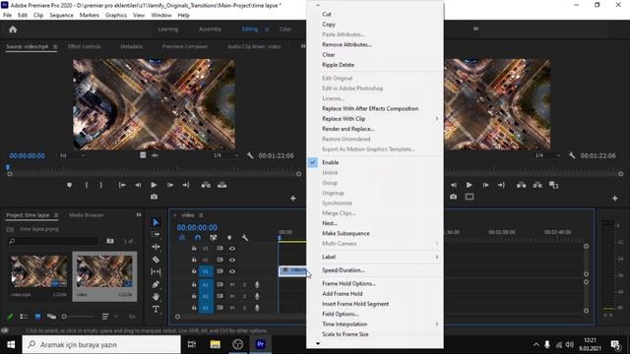Click the Overwrite button in Source Monitor
This screenshot has width=630, height=354.
coord(221,185)
